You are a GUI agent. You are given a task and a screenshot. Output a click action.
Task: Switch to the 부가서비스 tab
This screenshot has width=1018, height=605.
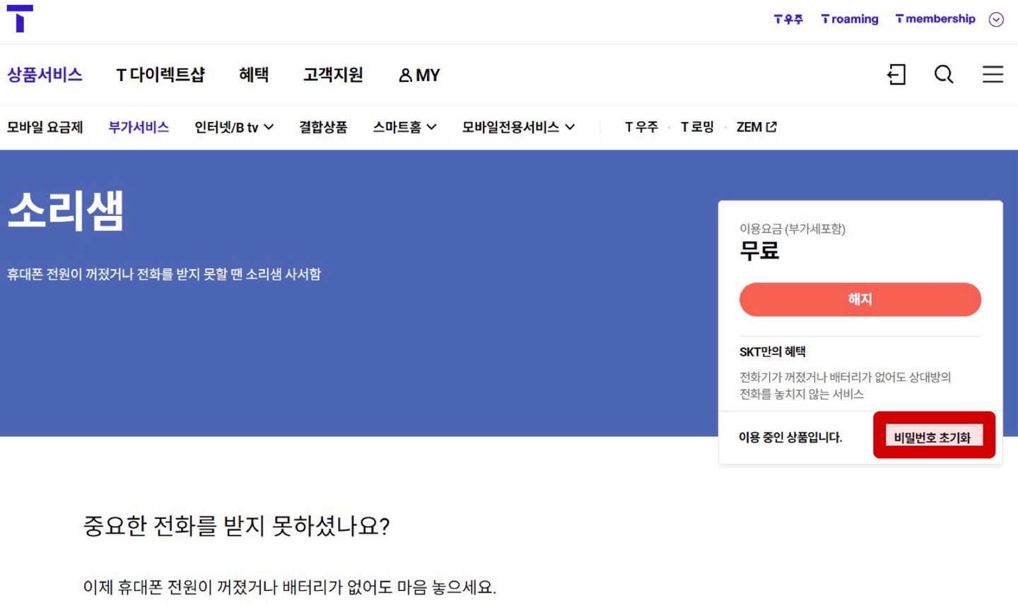[x=138, y=126]
